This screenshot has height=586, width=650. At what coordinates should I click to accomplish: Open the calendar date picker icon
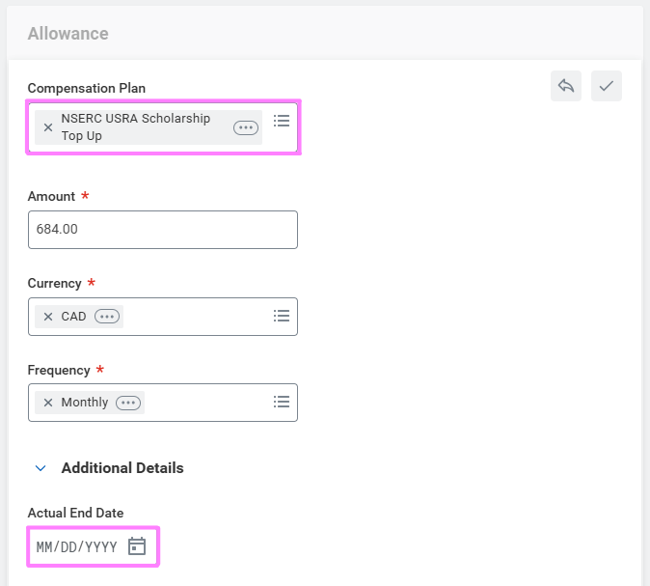coord(137,546)
